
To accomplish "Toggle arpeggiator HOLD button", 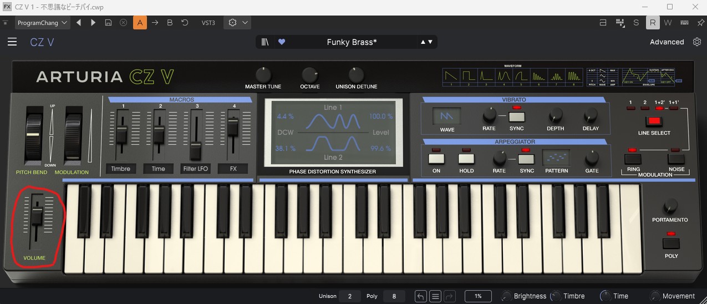I will [466, 159].
